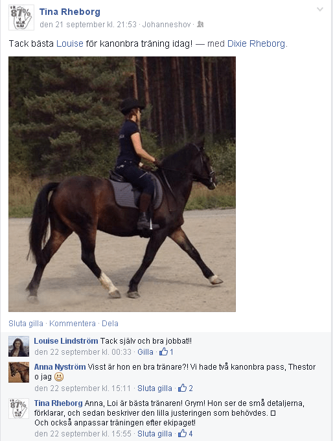Image resolution: width=333 pixels, height=441 pixels.
Task: Open the Johanneshov location link
Action: (166, 25)
